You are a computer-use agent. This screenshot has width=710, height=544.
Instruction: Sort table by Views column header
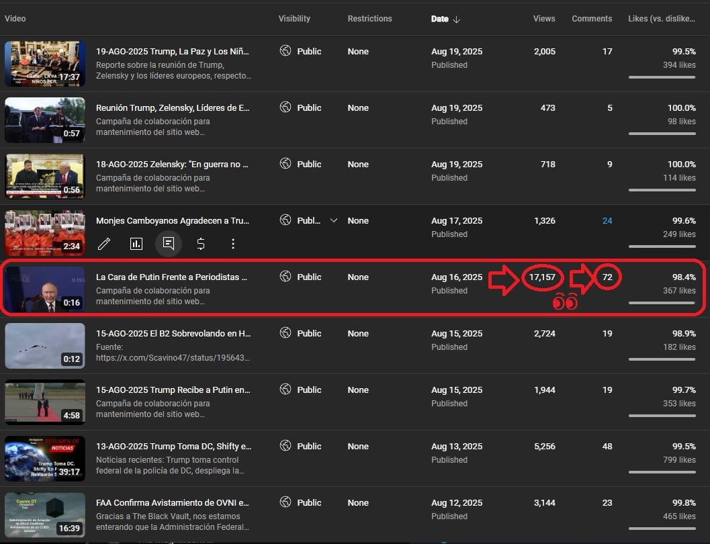[x=544, y=19]
